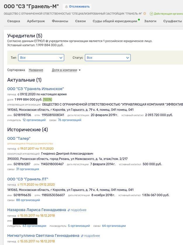The width and height of the screenshot is (183, 245).
Task: Sort by Название
Action: [x=36, y=70]
